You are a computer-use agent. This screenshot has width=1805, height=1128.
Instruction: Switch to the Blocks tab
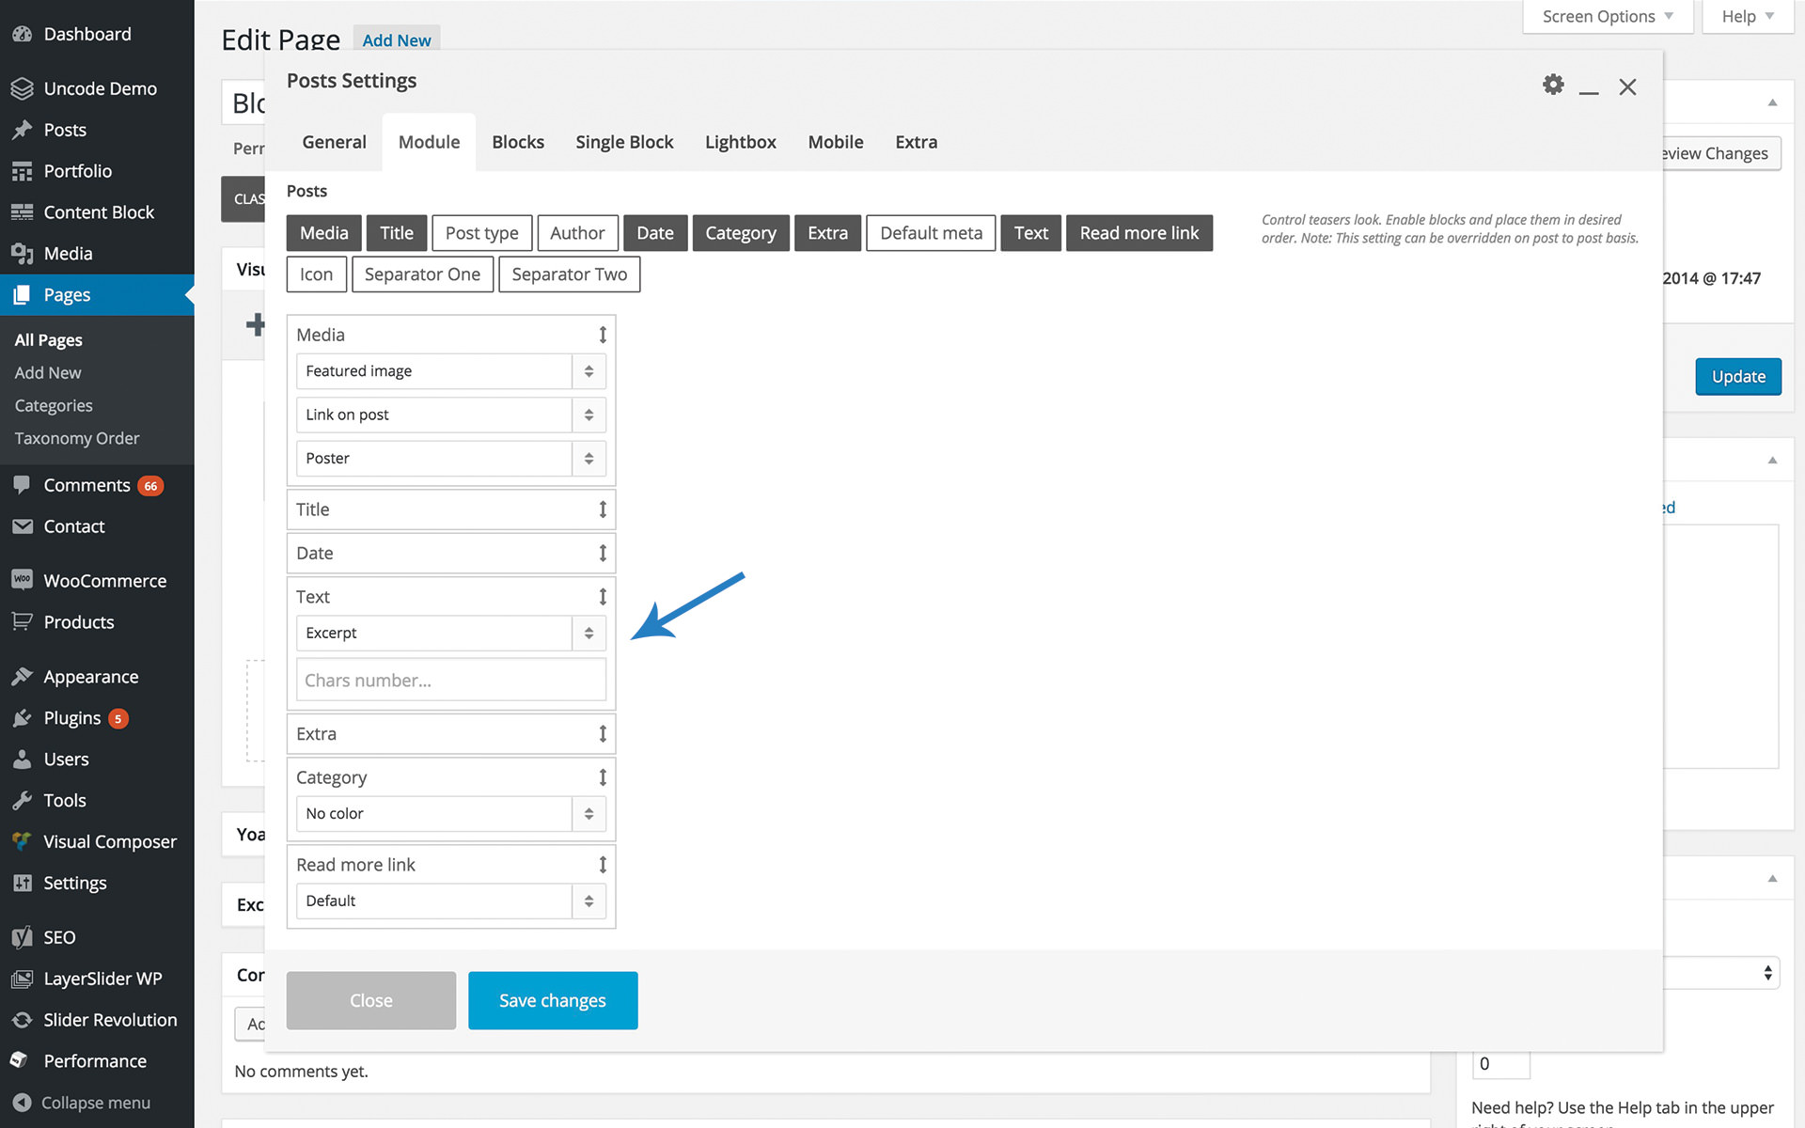coord(518,142)
